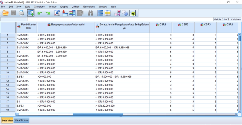Select the CSR3 column header
The image size is (242, 125).
[205, 27]
